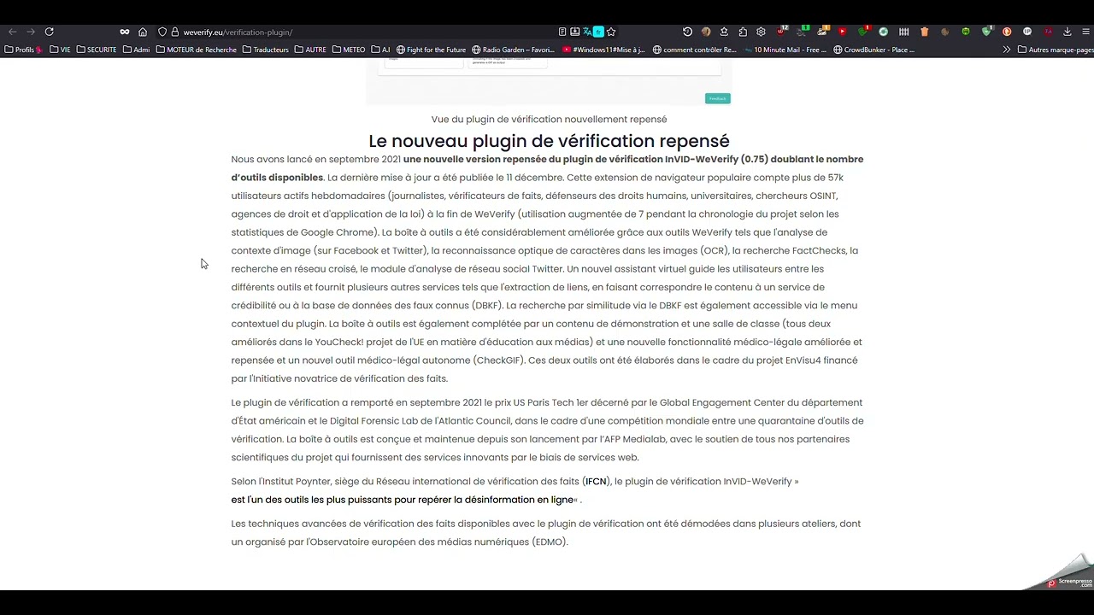Image resolution: width=1094 pixels, height=615 pixels.
Task: Click the plugin screenshot thumbnail
Action: coord(549,81)
